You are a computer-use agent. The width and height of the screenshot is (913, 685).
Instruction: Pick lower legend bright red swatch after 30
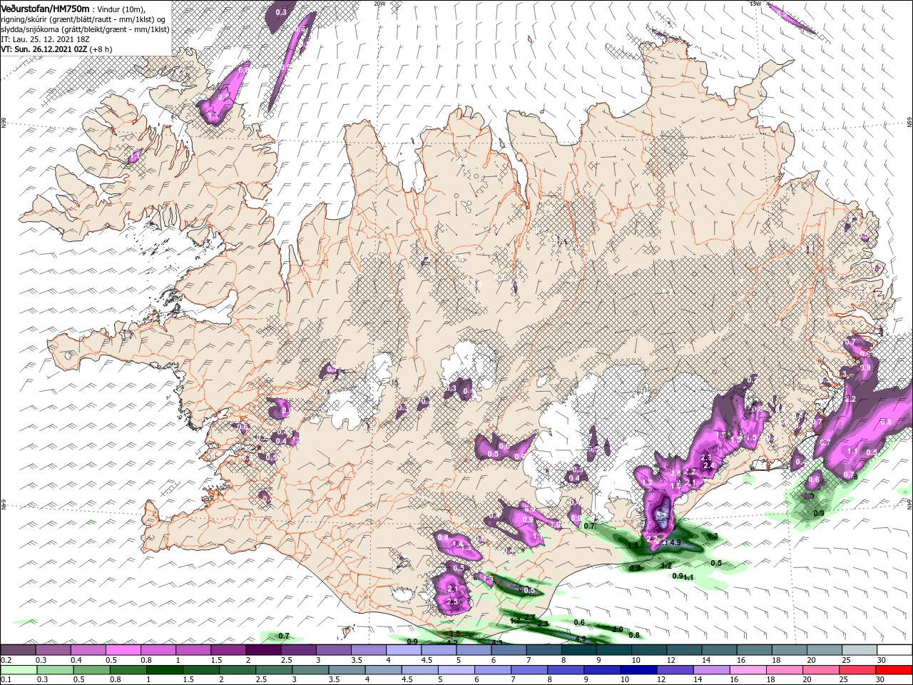[894, 669]
